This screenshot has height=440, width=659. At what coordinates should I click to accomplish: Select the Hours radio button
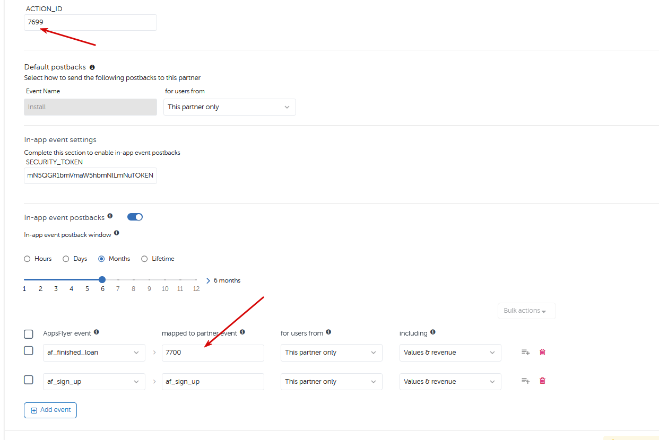28,259
